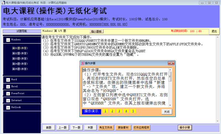
Task: Select demo step 3 in dialog
Action: [119, 111]
